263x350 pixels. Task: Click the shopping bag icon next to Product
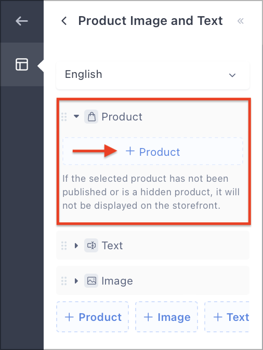click(91, 116)
